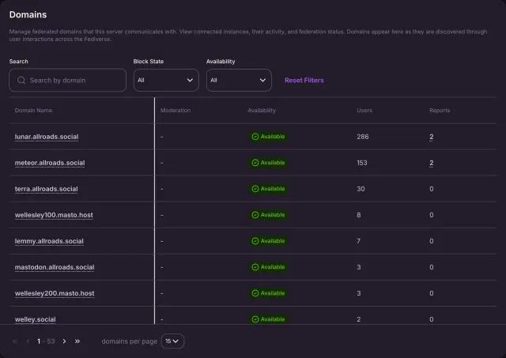Open reports count for meteor.allroads.social
The width and height of the screenshot is (506, 358).
(432, 163)
